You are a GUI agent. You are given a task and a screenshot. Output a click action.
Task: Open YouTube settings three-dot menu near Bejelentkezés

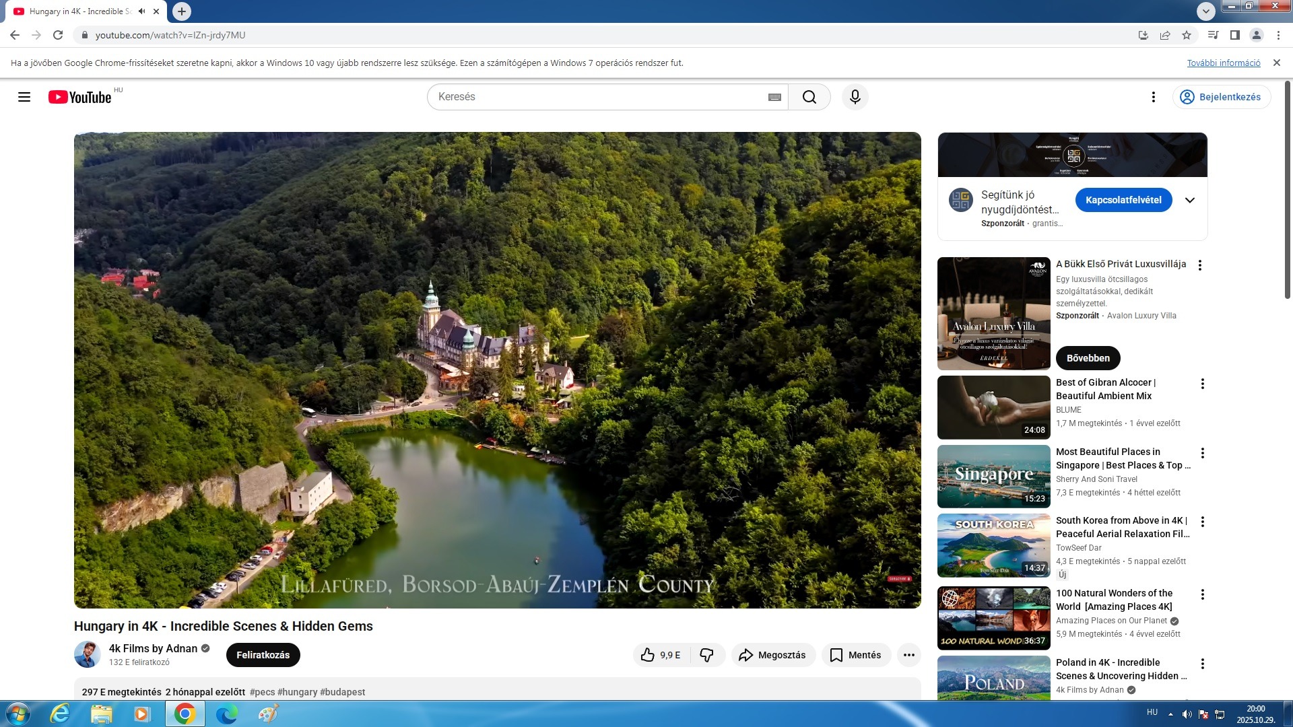click(x=1153, y=97)
